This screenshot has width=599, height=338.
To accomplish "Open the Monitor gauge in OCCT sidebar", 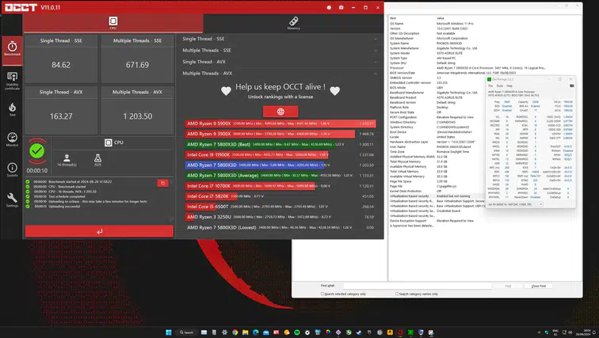I will [x=12, y=139].
